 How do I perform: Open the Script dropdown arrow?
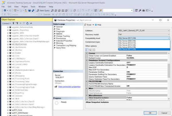coord(93,25)
